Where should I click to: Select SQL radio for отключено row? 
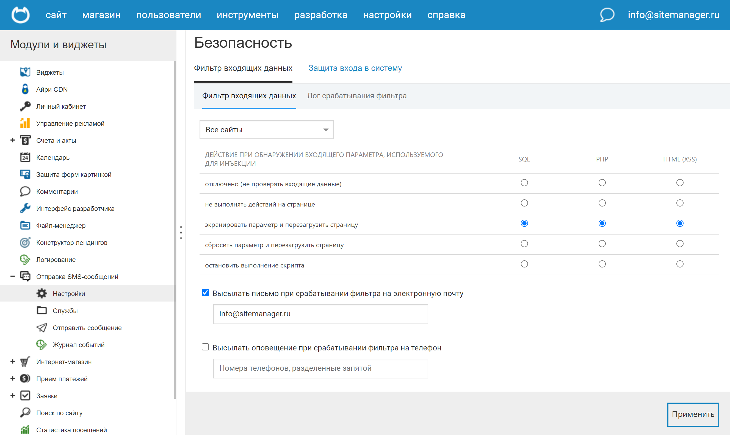point(524,183)
